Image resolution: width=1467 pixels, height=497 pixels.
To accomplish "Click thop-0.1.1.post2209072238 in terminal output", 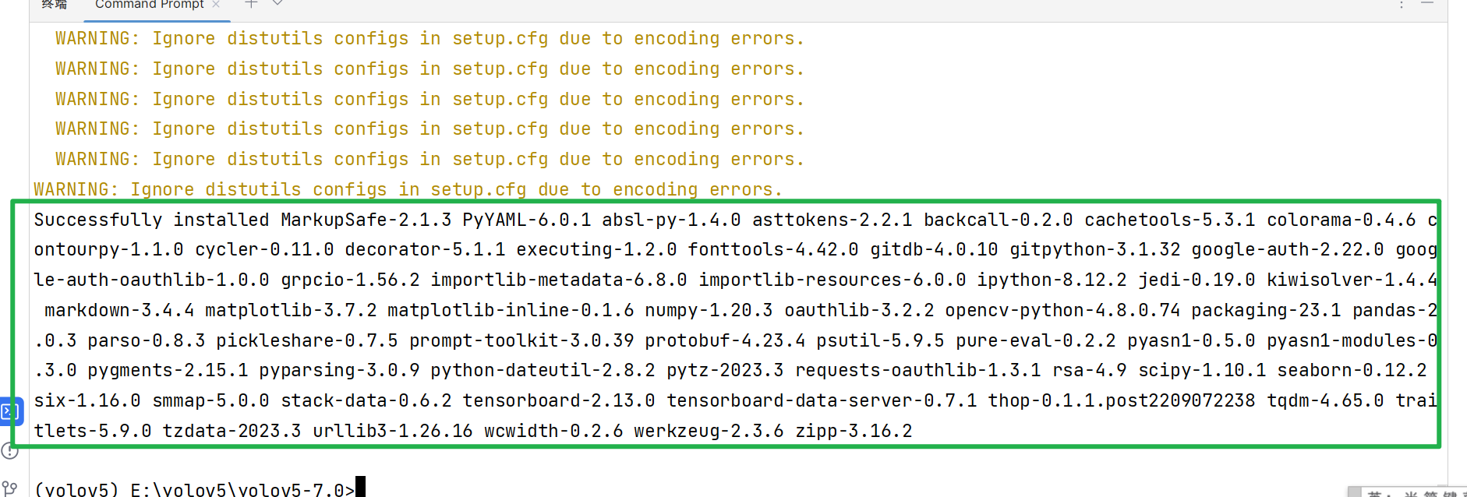I will click(1121, 401).
